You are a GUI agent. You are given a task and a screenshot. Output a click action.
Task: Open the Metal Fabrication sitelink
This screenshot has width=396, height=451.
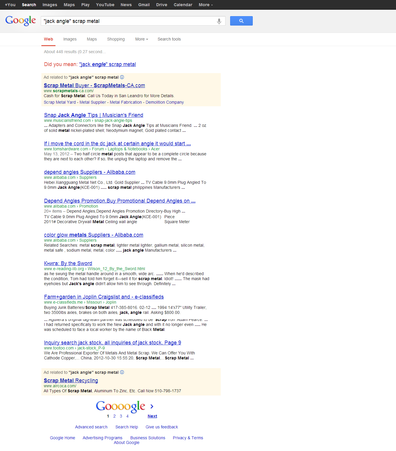pos(126,102)
